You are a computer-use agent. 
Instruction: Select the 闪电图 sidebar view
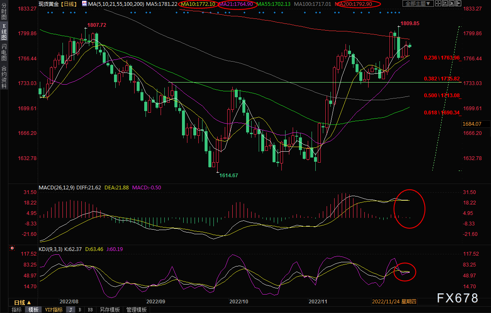point(4,52)
